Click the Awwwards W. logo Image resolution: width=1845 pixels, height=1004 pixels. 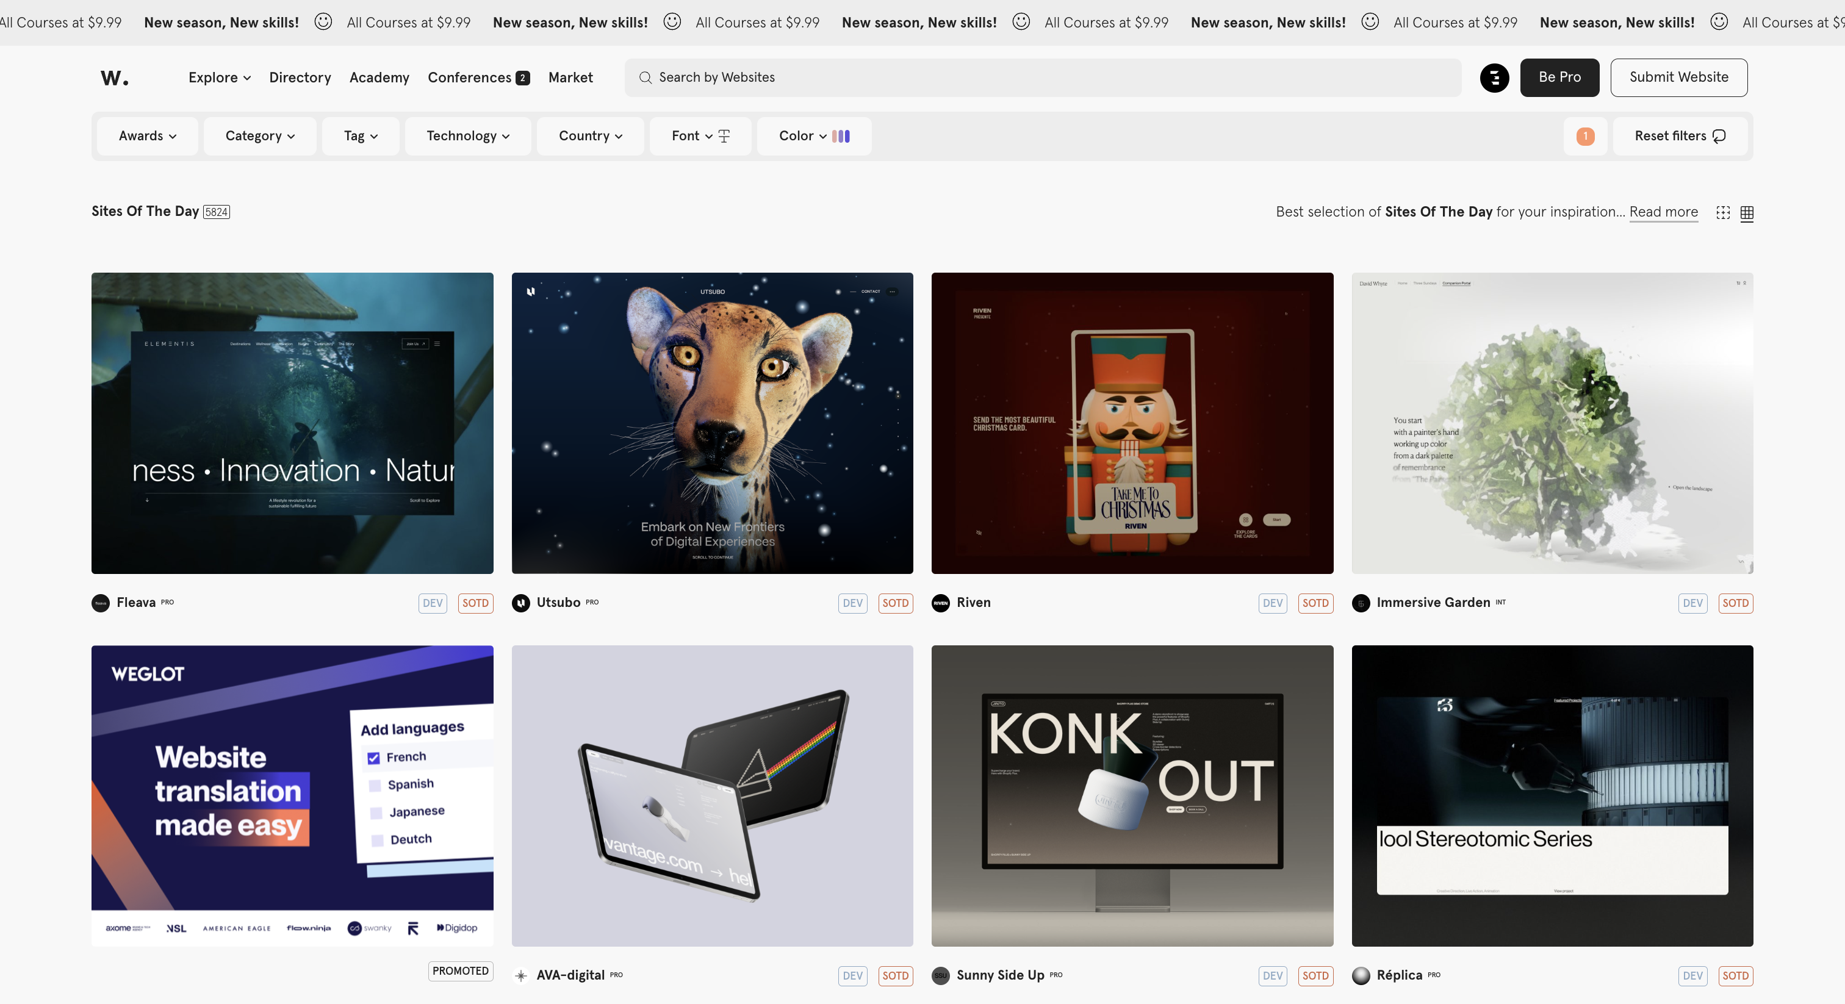tap(115, 77)
